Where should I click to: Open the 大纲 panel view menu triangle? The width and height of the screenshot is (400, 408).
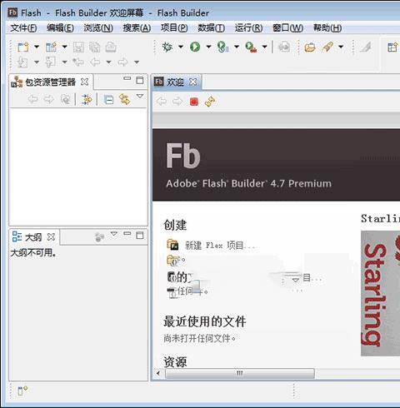pyautogui.click(x=114, y=233)
